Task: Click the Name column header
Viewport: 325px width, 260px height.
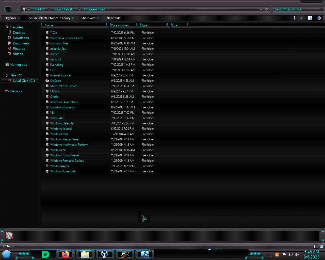Action: click(74, 25)
